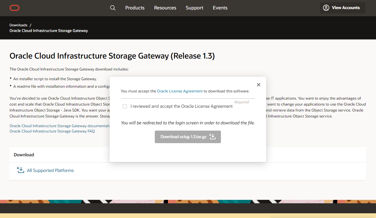Open the Oracle License Agreement link
The width and height of the screenshot is (376, 218).
coord(180,91)
